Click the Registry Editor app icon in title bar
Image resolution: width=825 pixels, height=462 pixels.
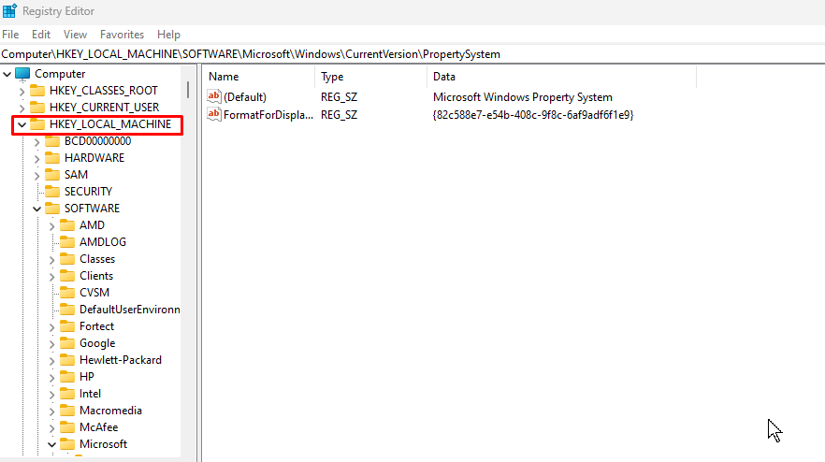click(x=9, y=10)
